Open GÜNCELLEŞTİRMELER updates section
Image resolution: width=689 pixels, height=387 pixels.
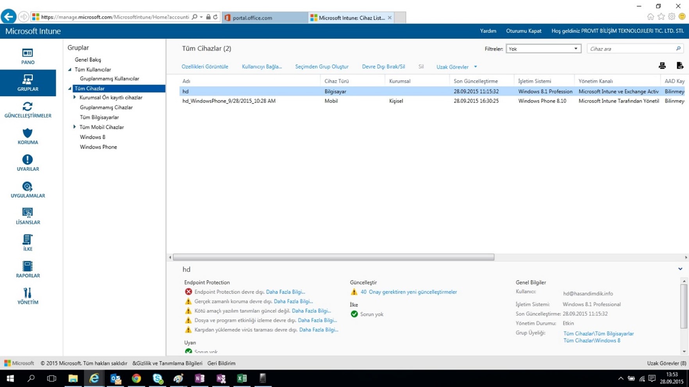point(27,110)
